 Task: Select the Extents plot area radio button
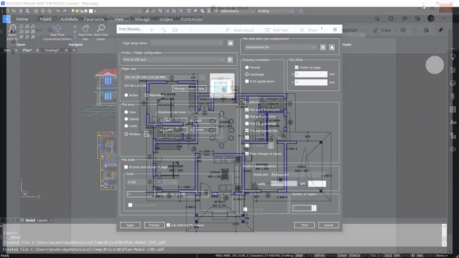(x=126, y=119)
